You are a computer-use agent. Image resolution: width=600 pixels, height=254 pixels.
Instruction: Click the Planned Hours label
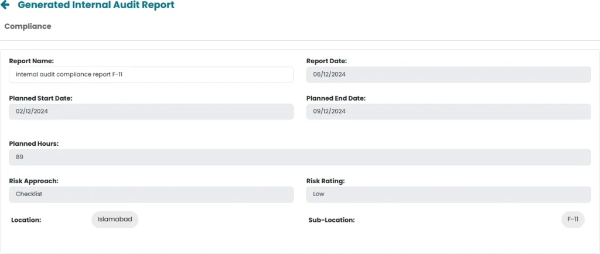[x=34, y=143]
